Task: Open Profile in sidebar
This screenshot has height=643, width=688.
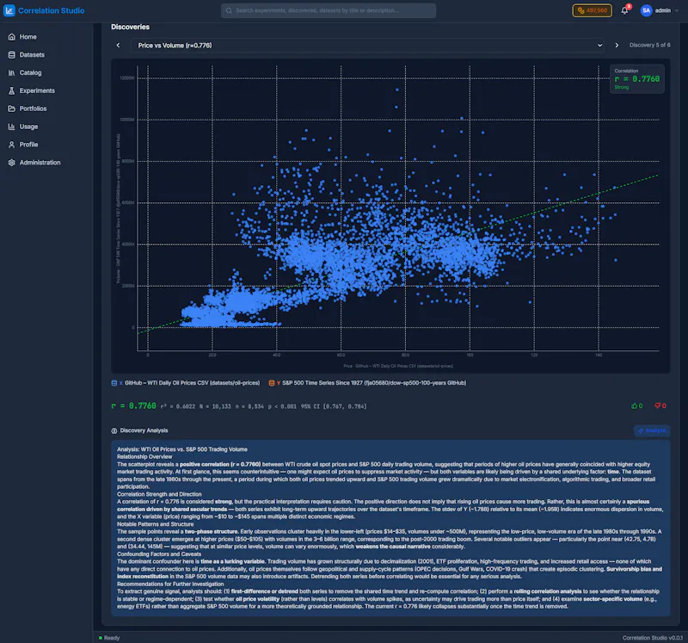Action: 28,145
